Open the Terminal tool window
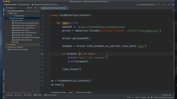The image size is (177, 99). [x=38, y=95]
